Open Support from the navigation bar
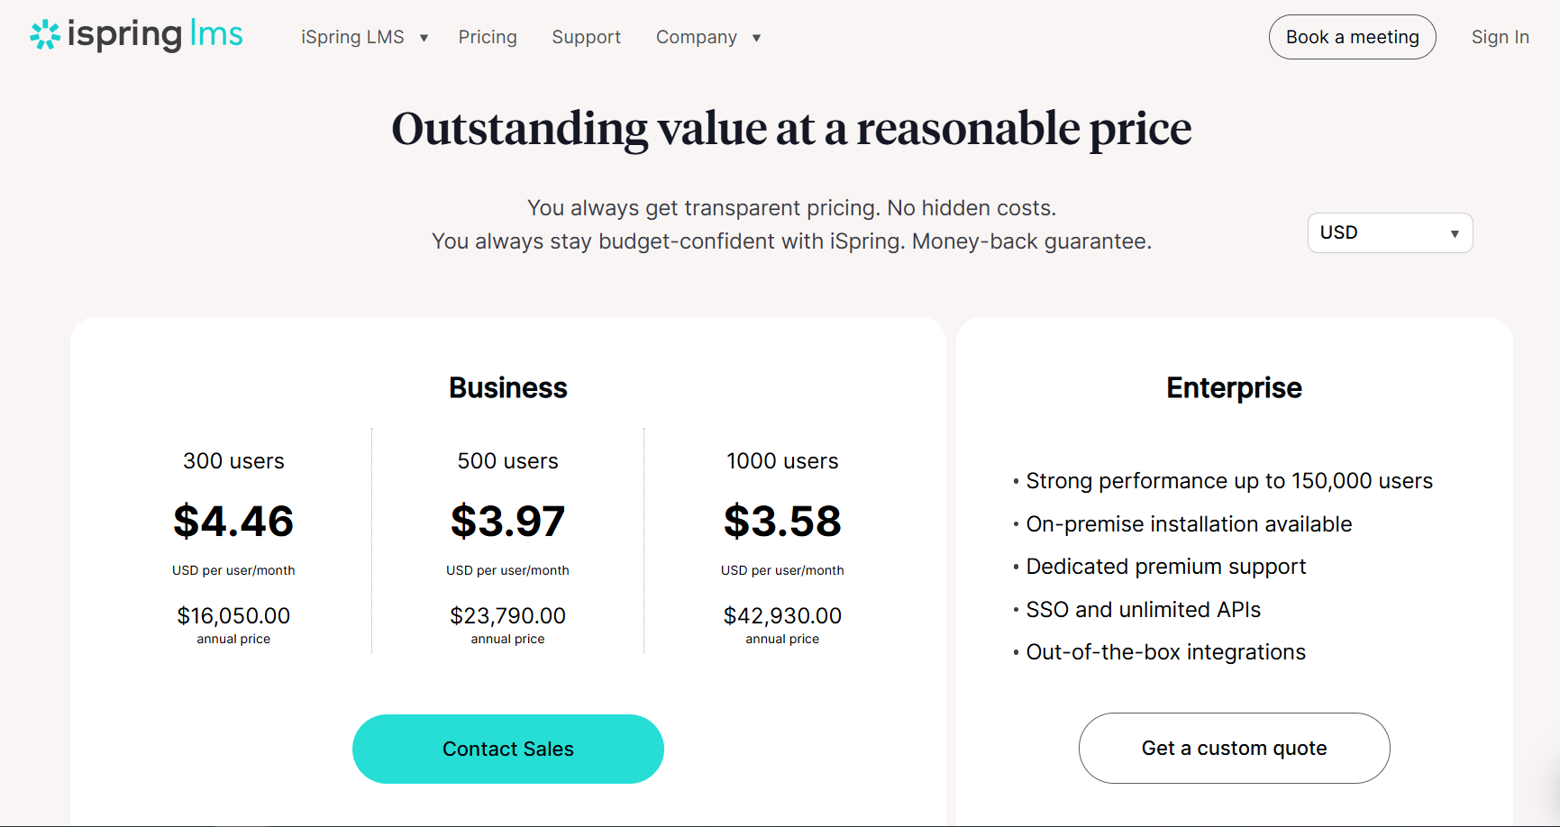 pyautogui.click(x=586, y=37)
